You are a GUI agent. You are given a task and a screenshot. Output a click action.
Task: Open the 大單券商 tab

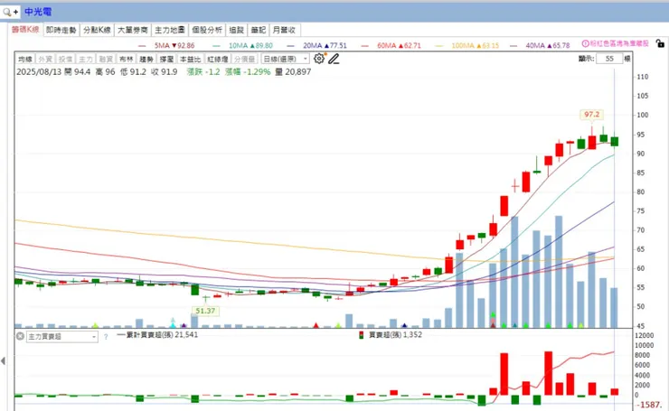(x=133, y=30)
